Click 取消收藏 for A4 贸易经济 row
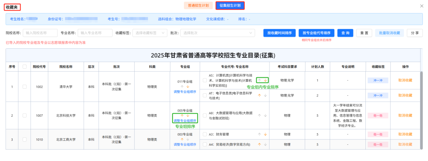The height and width of the screenshot is (161, 428). point(405,144)
